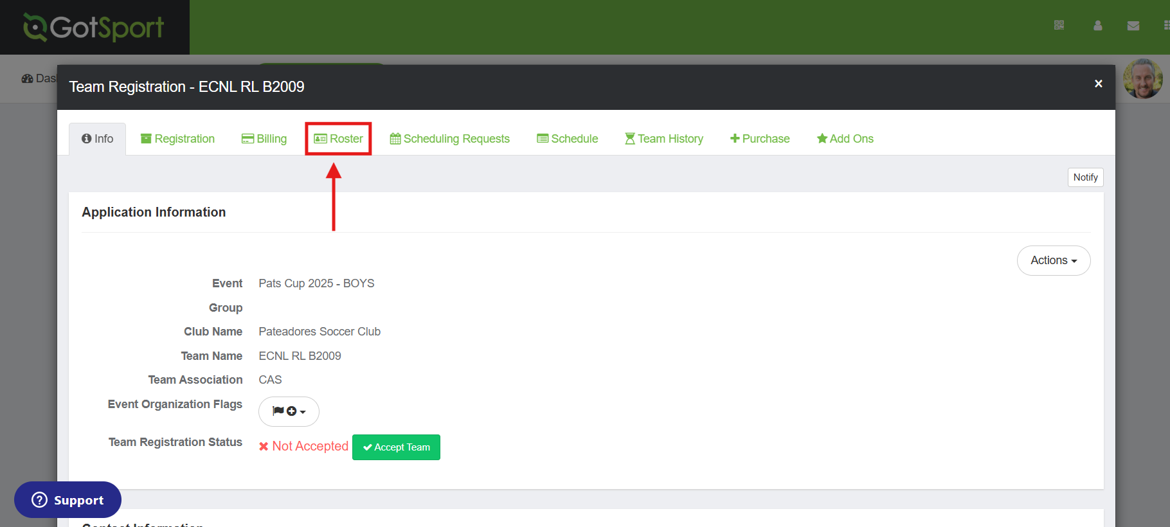
Task: Click the 'Pats Cup 2025 - BOYS' event text
Action: tap(316, 283)
